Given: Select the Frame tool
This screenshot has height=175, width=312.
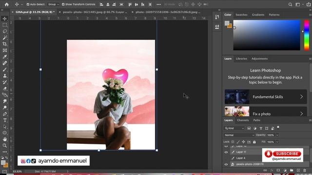Looking at the screenshot, I should click(x=5, y=51).
